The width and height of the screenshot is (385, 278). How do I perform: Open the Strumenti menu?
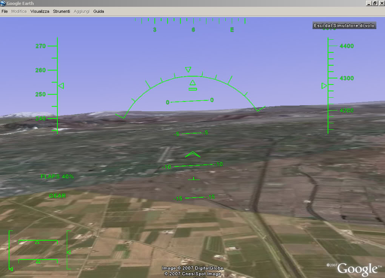62,11
